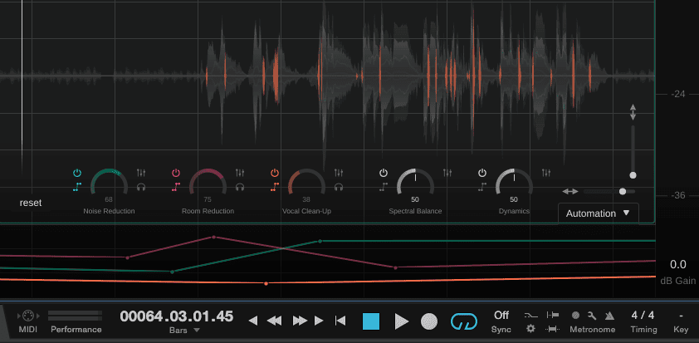Viewport: 699px width, 343px height.
Task: Turn on the Dynamics power button
Action: pyautogui.click(x=481, y=173)
